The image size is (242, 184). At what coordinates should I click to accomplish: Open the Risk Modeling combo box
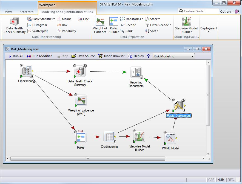(x=174, y=56)
